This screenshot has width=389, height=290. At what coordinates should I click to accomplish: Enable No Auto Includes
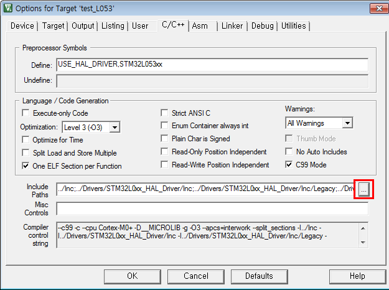click(x=289, y=151)
